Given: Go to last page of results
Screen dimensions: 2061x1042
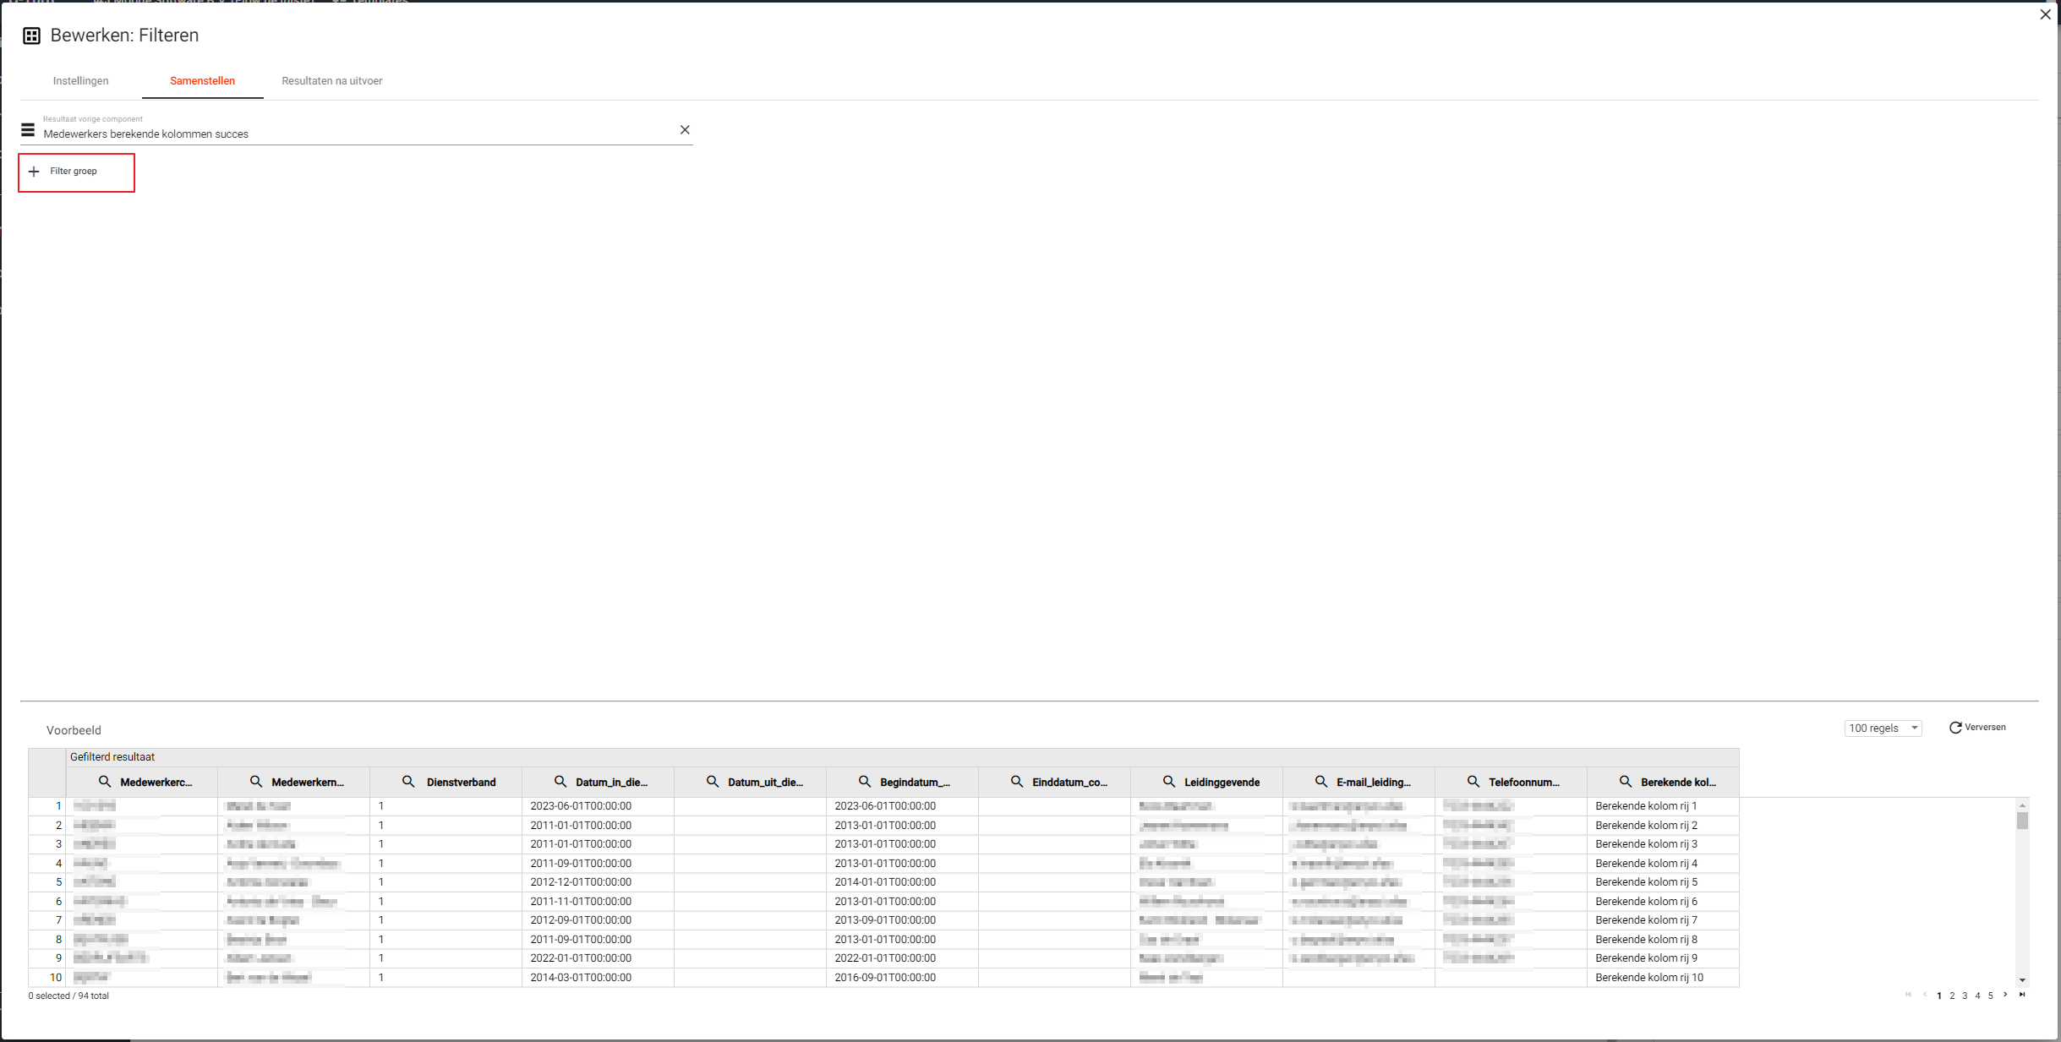Looking at the screenshot, I should [2022, 995].
